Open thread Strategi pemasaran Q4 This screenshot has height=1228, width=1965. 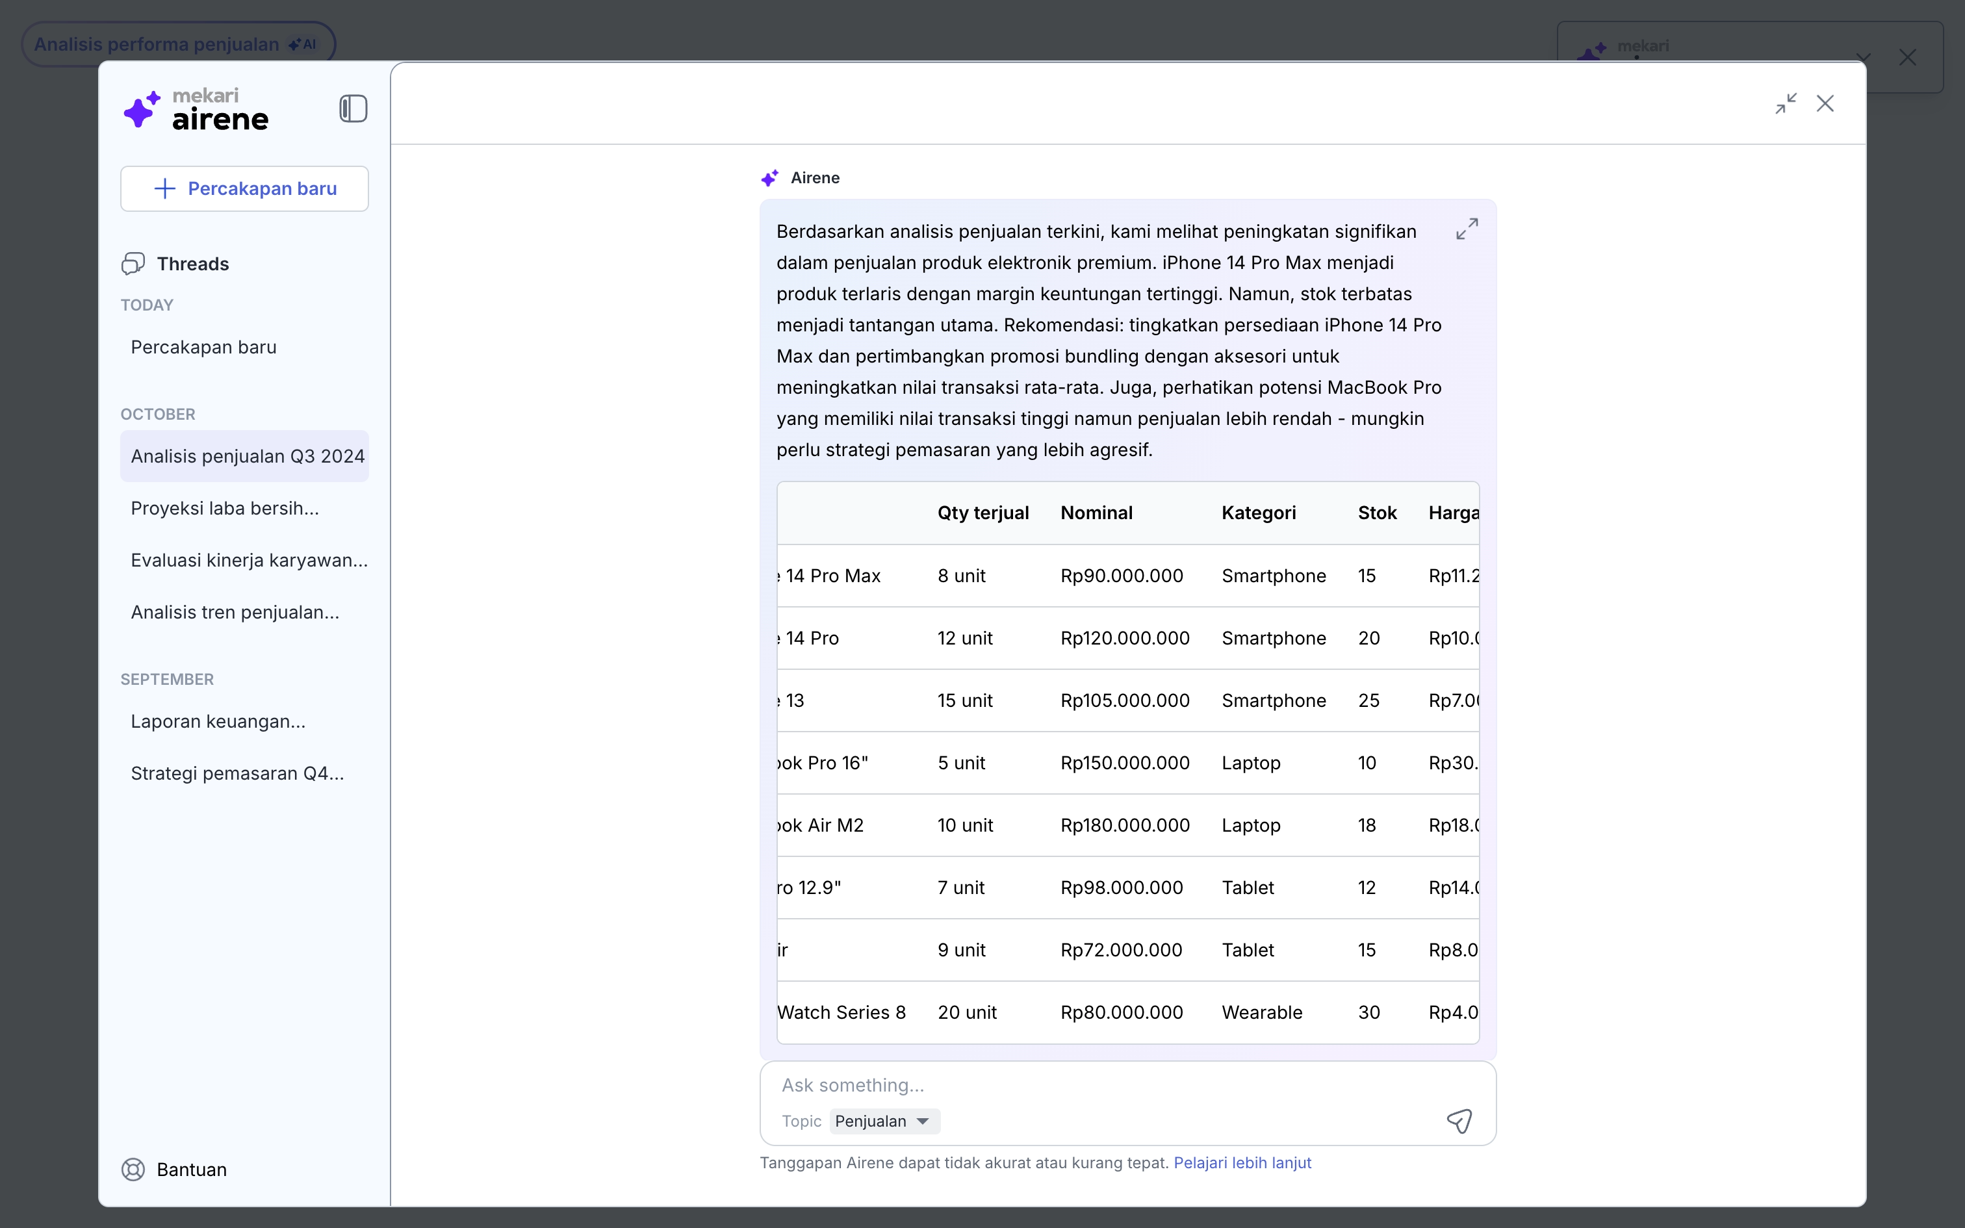tap(244, 773)
